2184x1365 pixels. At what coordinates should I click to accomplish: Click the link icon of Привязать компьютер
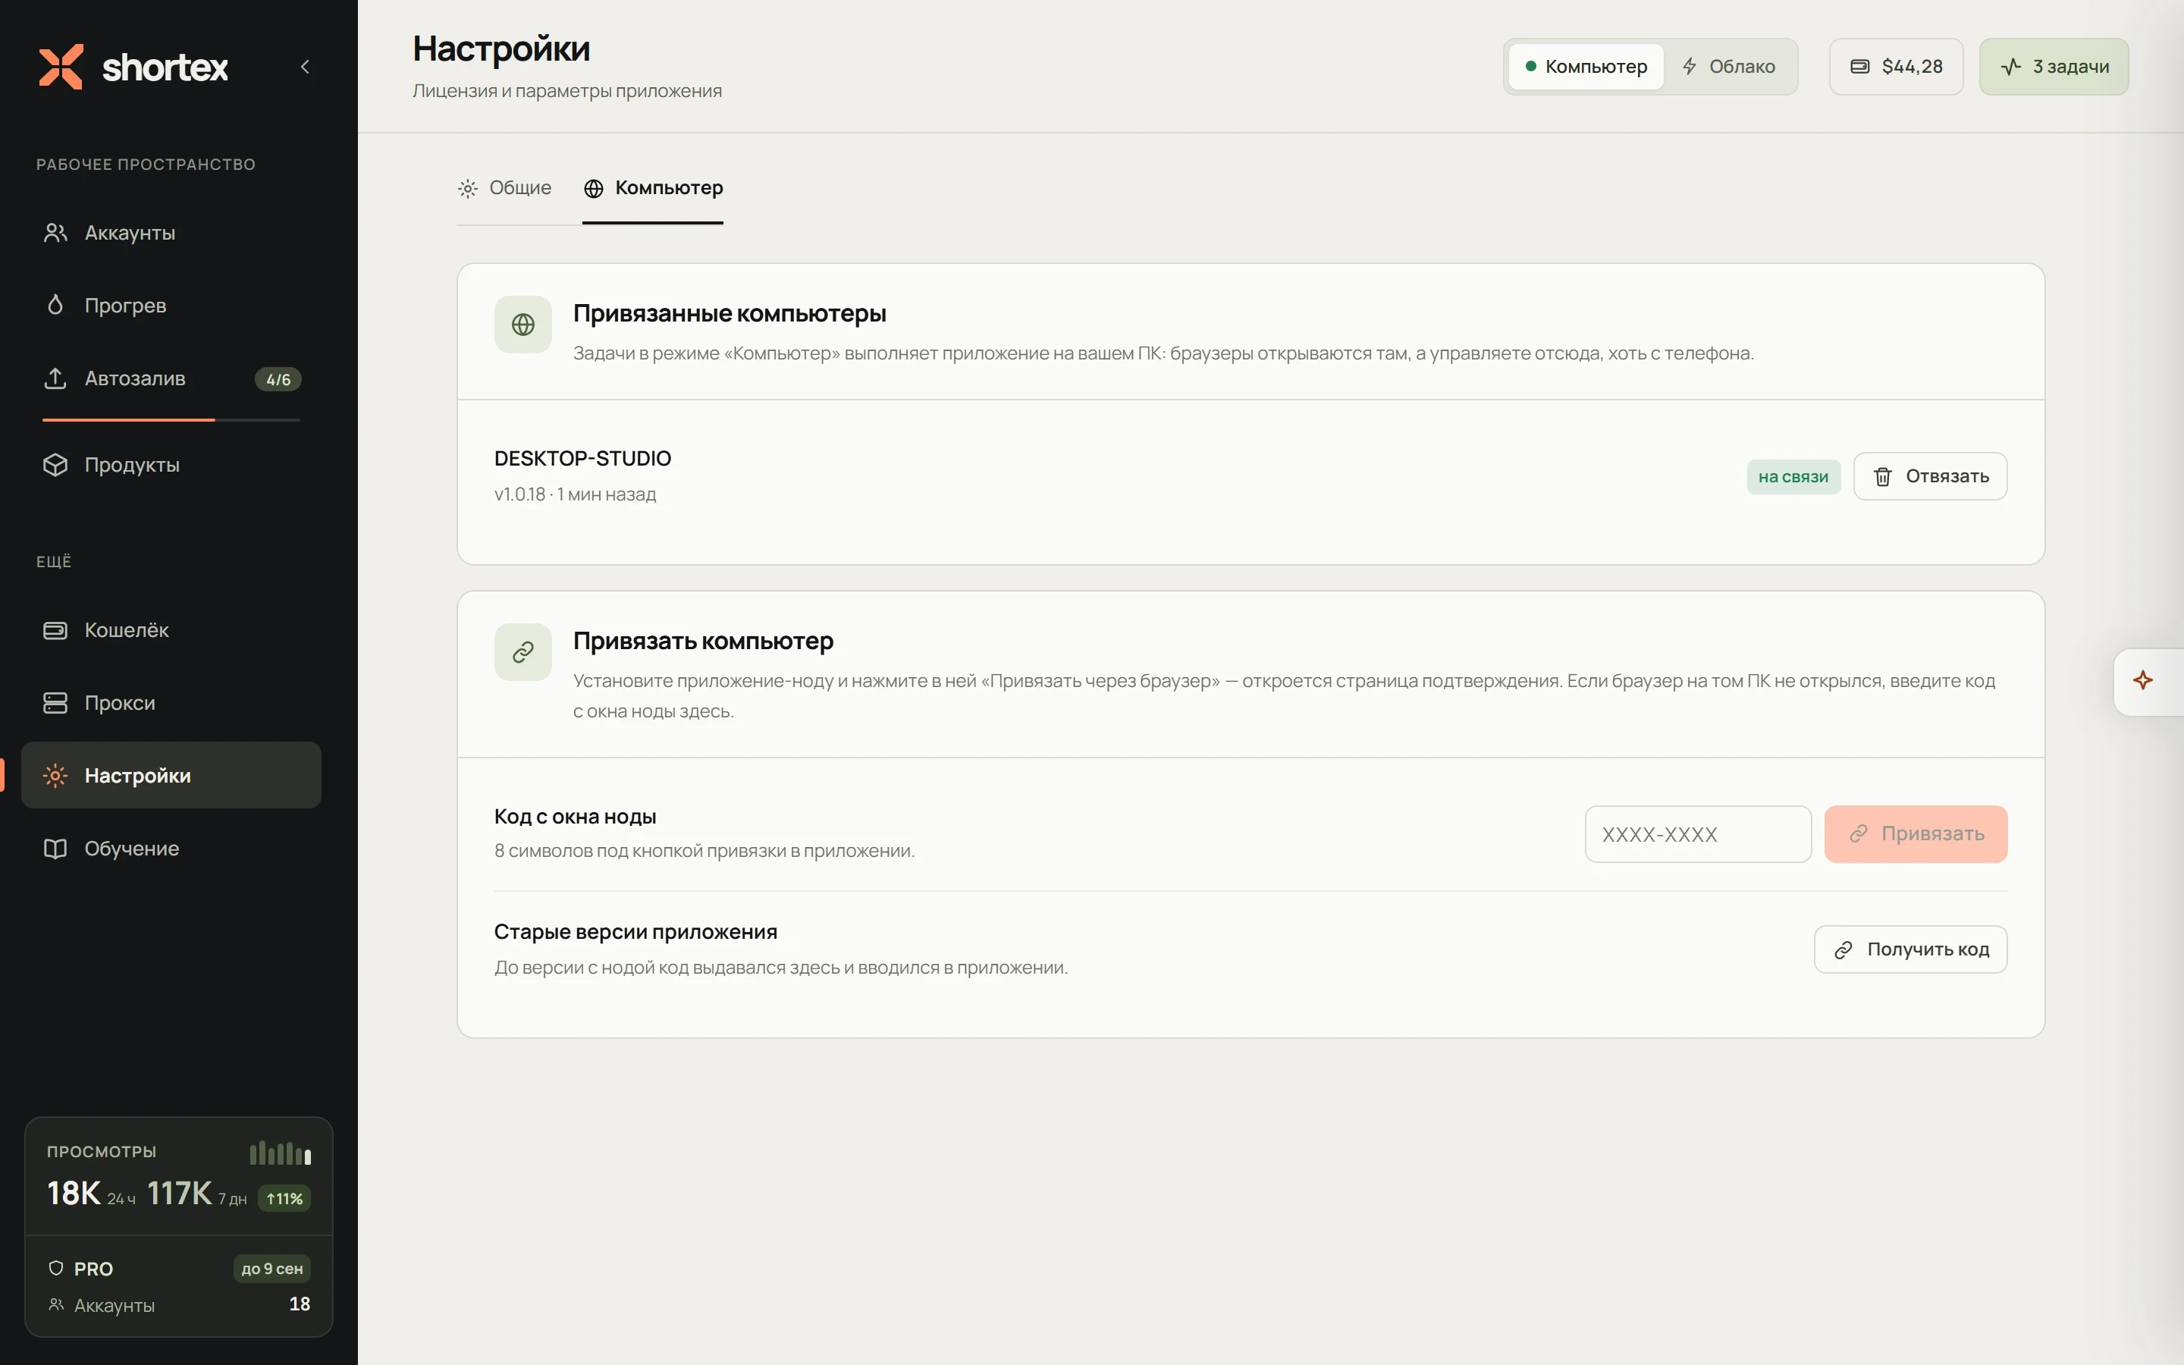(523, 652)
